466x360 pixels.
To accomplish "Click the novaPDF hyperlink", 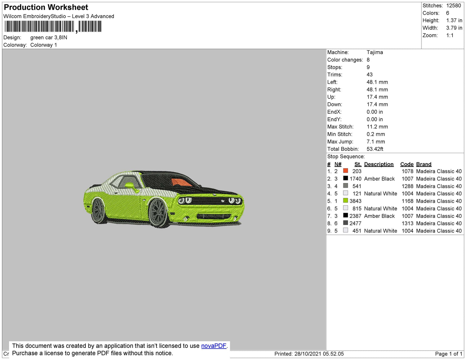I will click(213, 346).
